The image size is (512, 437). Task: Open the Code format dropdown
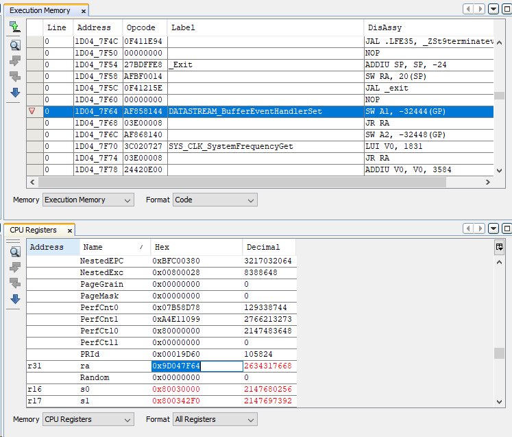[215, 200]
